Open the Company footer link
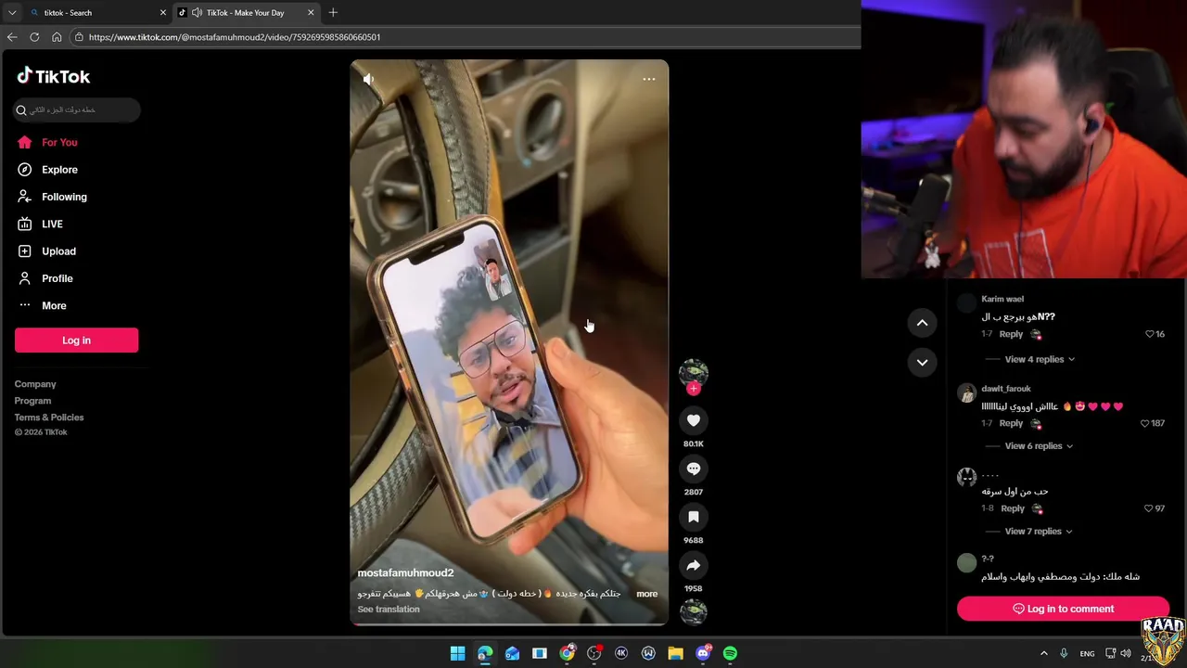Viewport: 1187px width, 668px height. click(35, 384)
